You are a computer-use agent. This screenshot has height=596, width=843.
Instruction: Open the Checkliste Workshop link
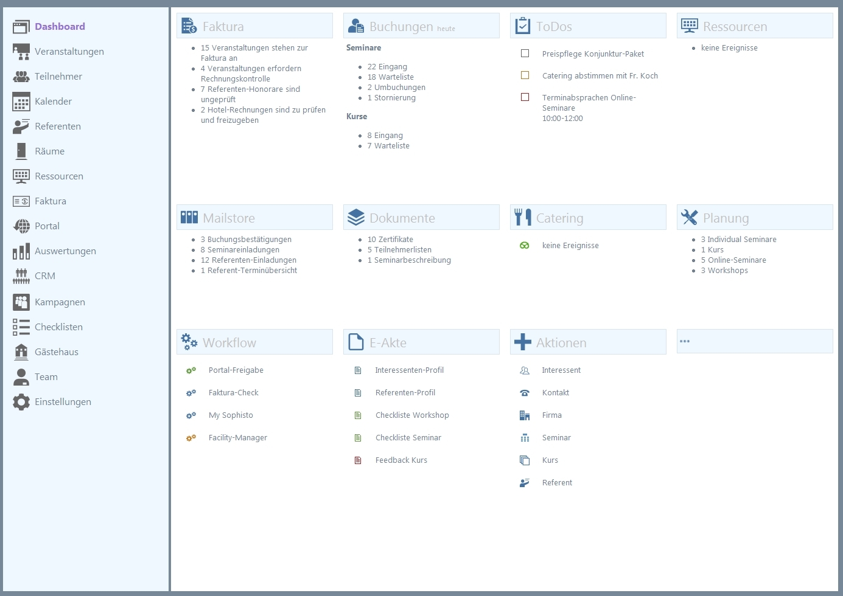click(x=412, y=415)
